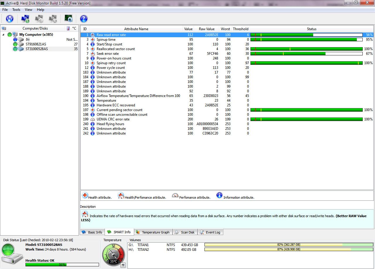Open the View menu
This screenshot has width=375, height=269.
click(x=28, y=10)
